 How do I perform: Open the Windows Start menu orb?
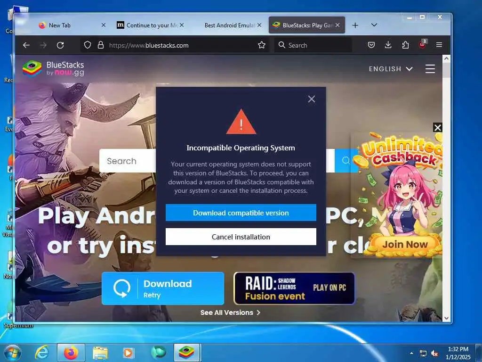13,353
